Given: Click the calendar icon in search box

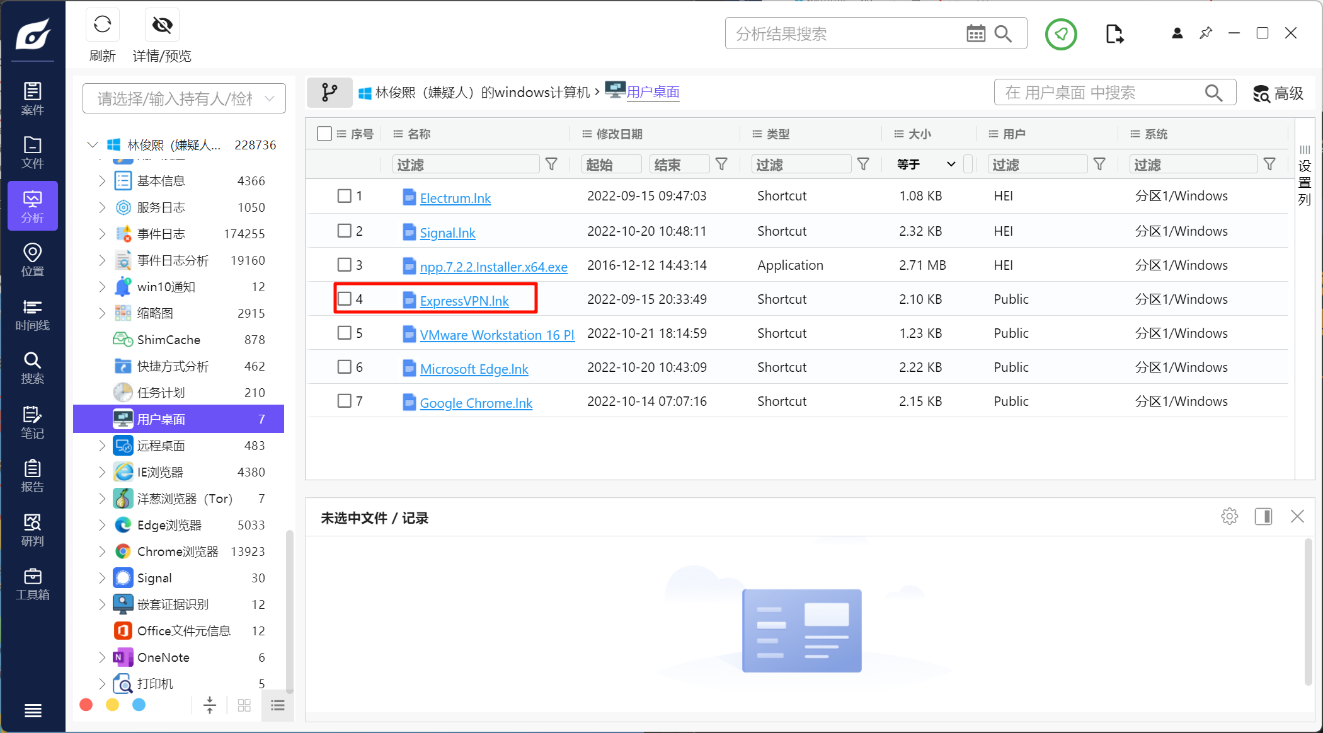Looking at the screenshot, I should point(975,33).
